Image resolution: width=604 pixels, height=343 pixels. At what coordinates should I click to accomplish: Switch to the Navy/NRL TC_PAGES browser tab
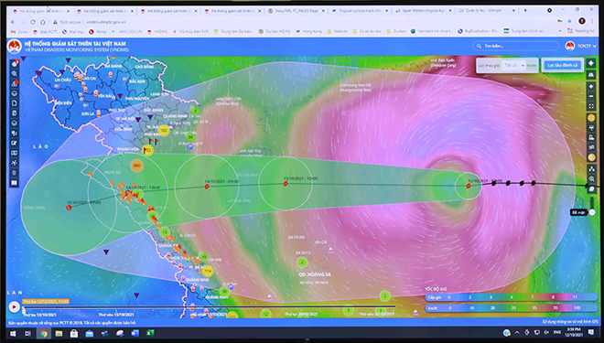297,11
